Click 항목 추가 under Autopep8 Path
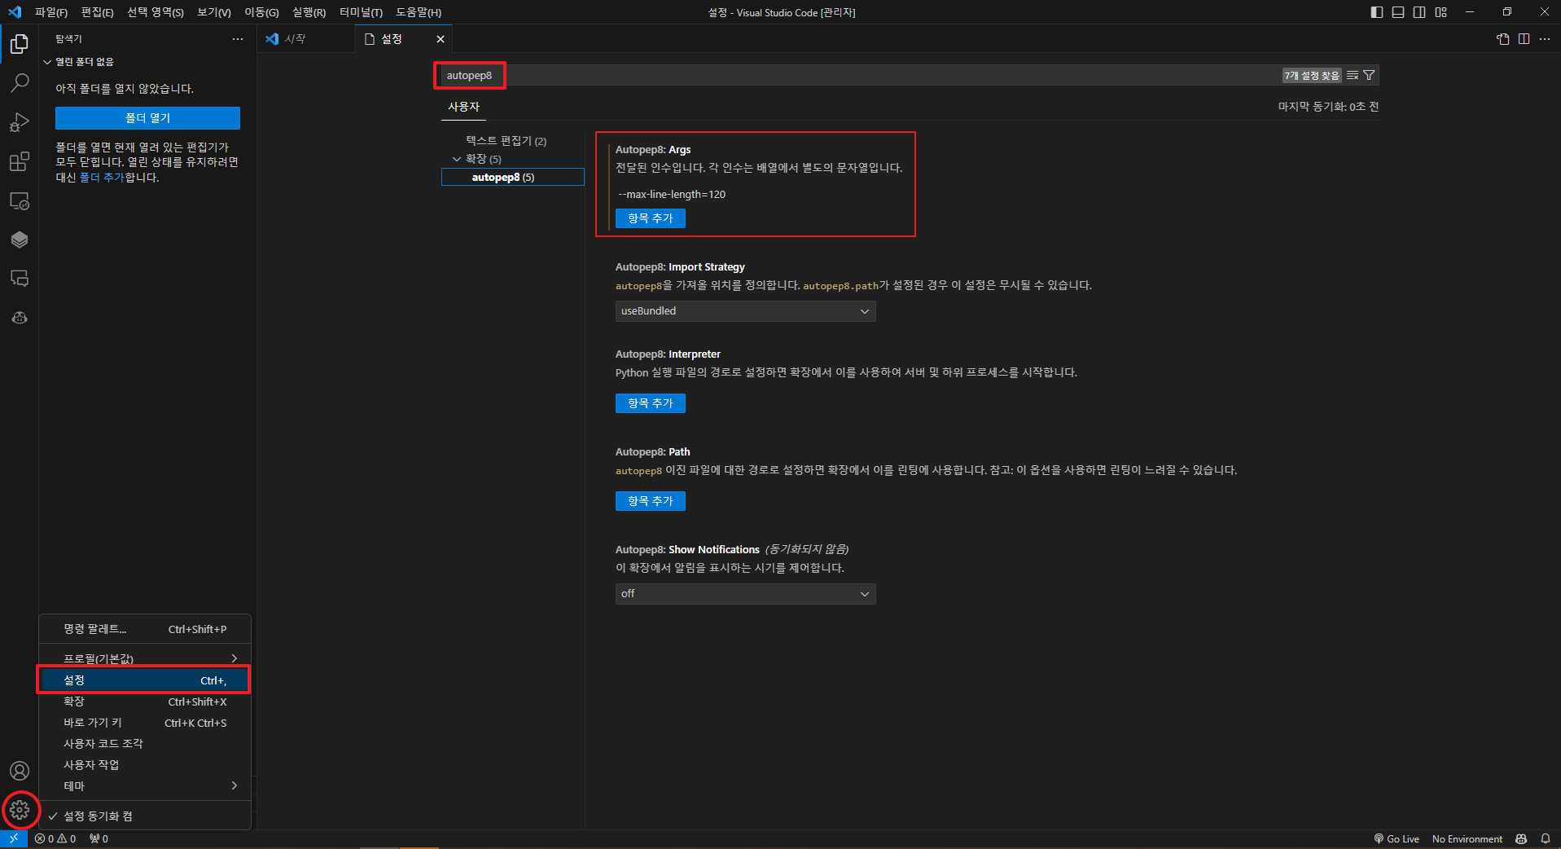Screen dimensions: 1561x849 (x=650, y=501)
